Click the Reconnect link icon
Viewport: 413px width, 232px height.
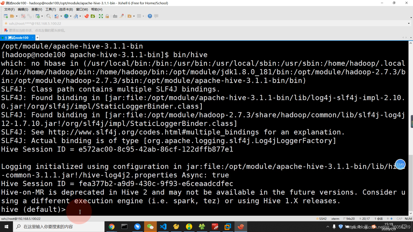click(x=29, y=16)
